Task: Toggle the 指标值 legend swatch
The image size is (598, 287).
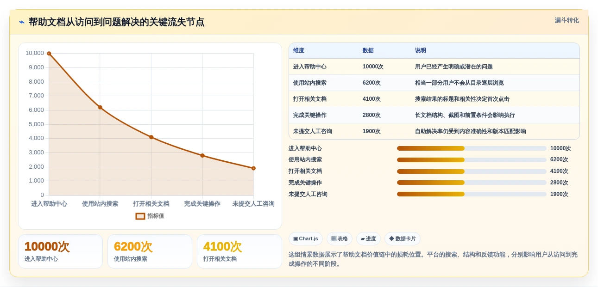Action: click(x=140, y=216)
